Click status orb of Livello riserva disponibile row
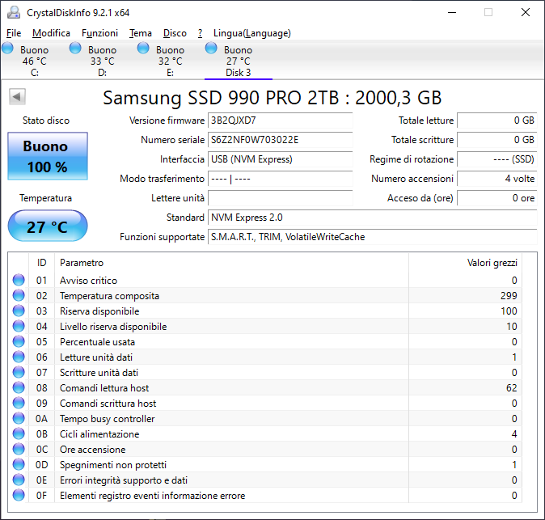545x520 pixels. (x=19, y=326)
